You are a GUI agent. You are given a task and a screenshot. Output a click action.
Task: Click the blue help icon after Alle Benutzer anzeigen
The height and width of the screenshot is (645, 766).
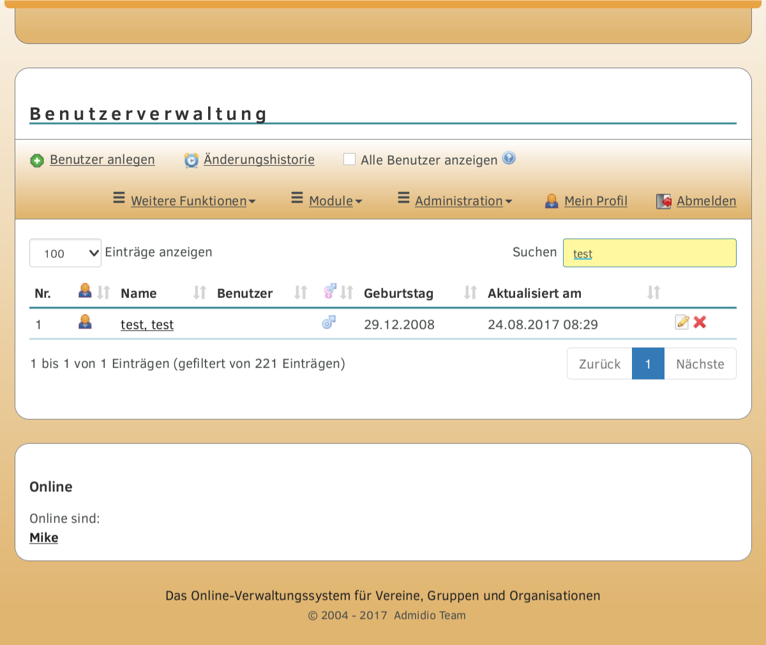[x=509, y=158]
